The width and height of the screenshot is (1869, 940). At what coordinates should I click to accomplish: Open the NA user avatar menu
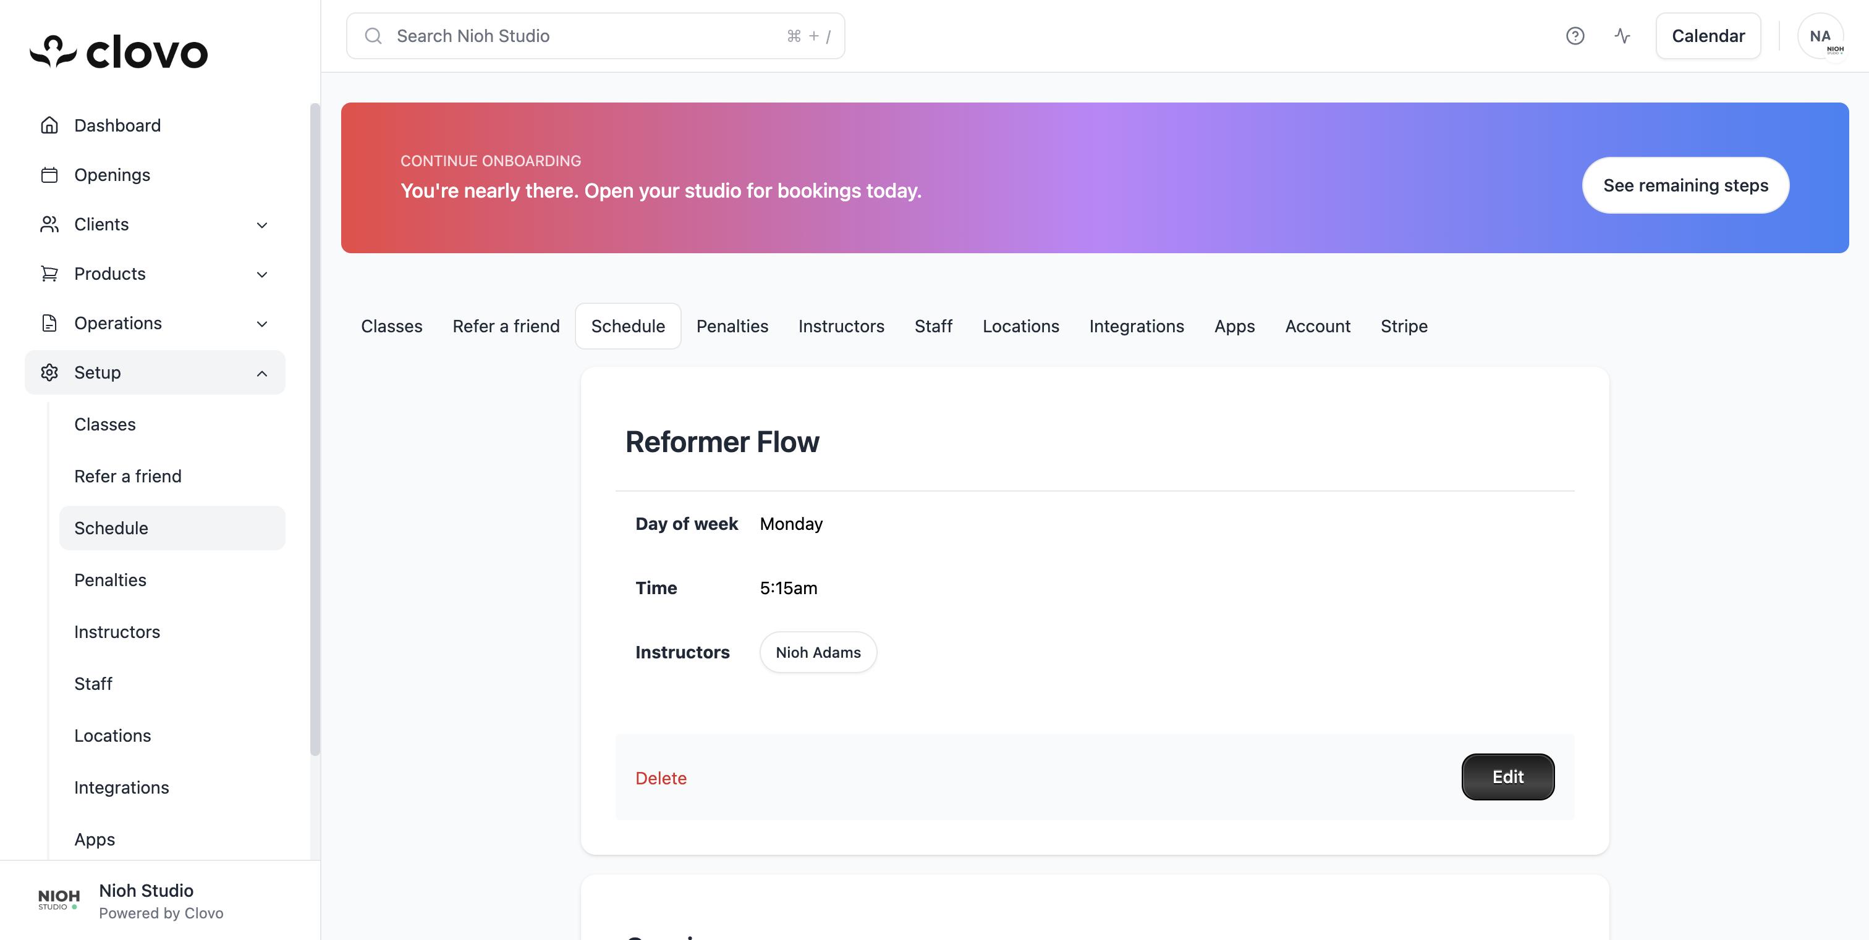1820,36
